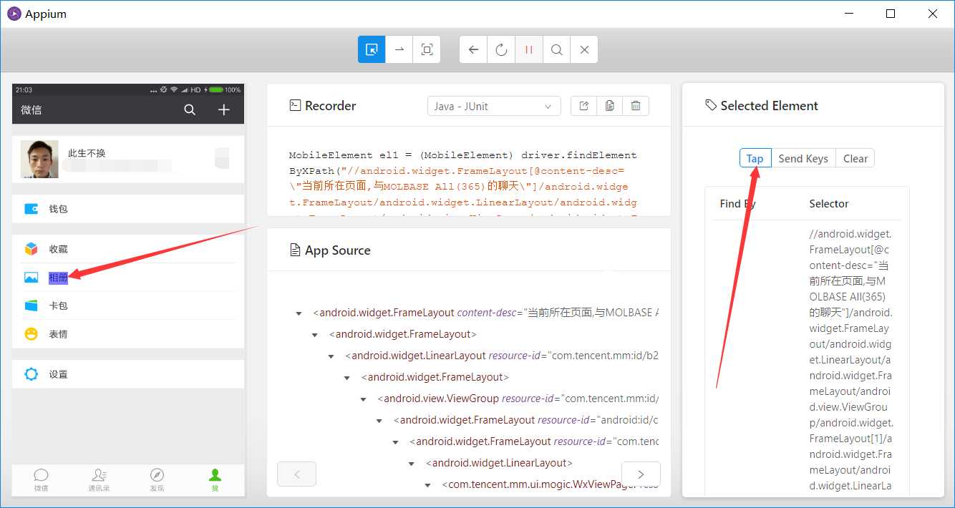Refresh source and screenshot

coord(501,49)
